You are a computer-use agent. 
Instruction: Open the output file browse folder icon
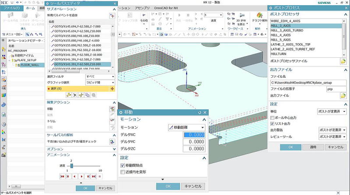(x=343, y=96)
